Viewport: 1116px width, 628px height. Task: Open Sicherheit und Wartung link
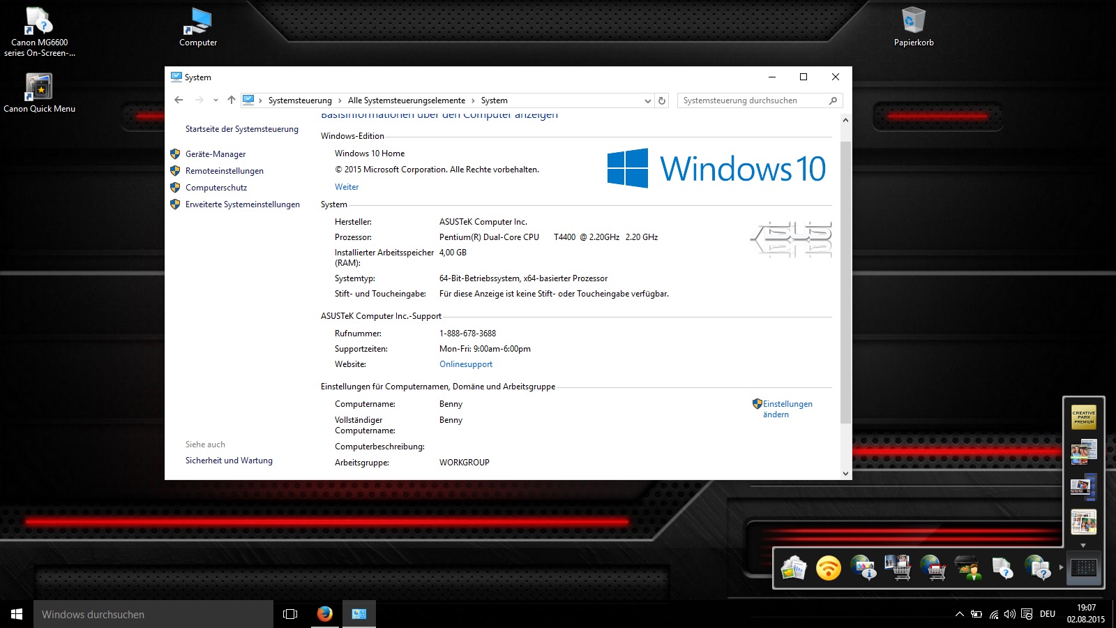(229, 461)
